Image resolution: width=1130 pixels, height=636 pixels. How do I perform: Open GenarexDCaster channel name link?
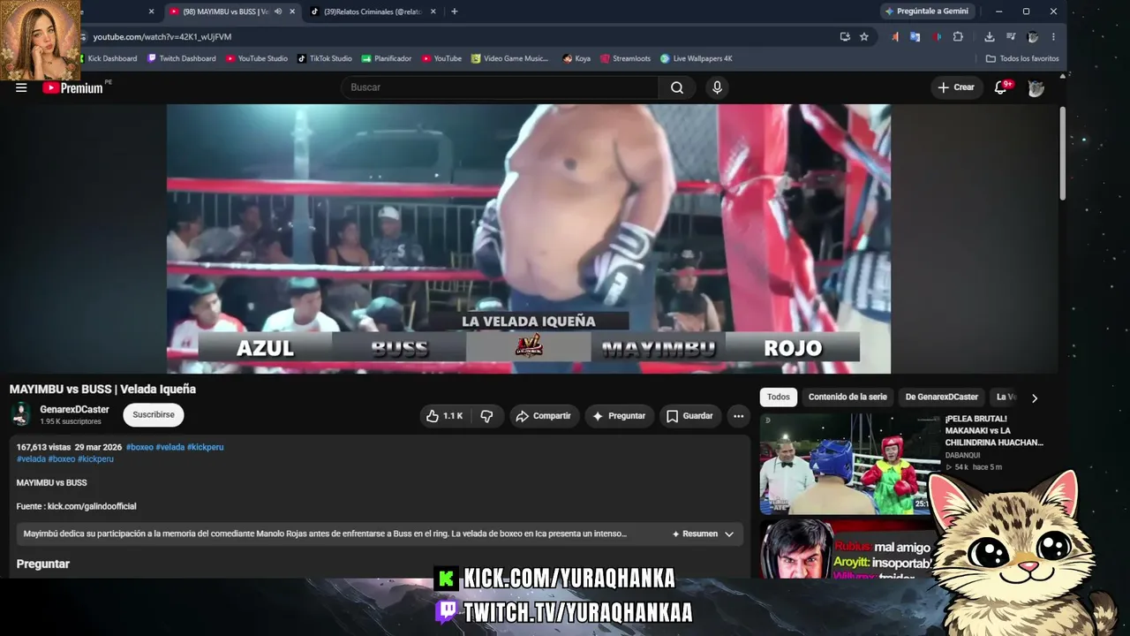pyautogui.click(x=74, y=410)
